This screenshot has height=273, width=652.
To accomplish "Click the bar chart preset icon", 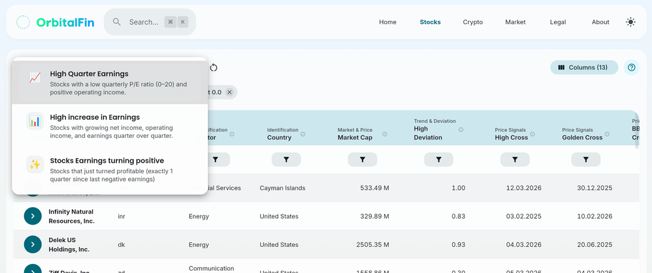I will click(x=35, y=121).
